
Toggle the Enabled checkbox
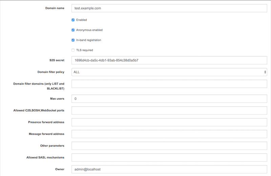73,20
